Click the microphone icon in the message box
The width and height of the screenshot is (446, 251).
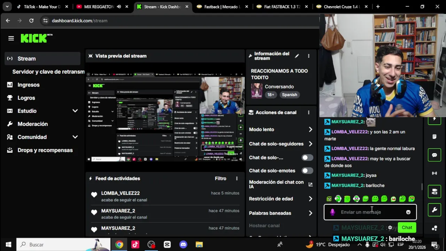(332, 212)
